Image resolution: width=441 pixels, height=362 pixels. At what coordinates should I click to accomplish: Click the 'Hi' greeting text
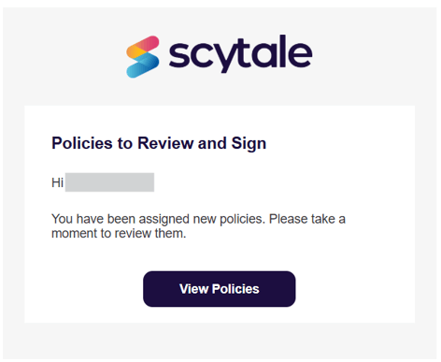pos(57,182)
